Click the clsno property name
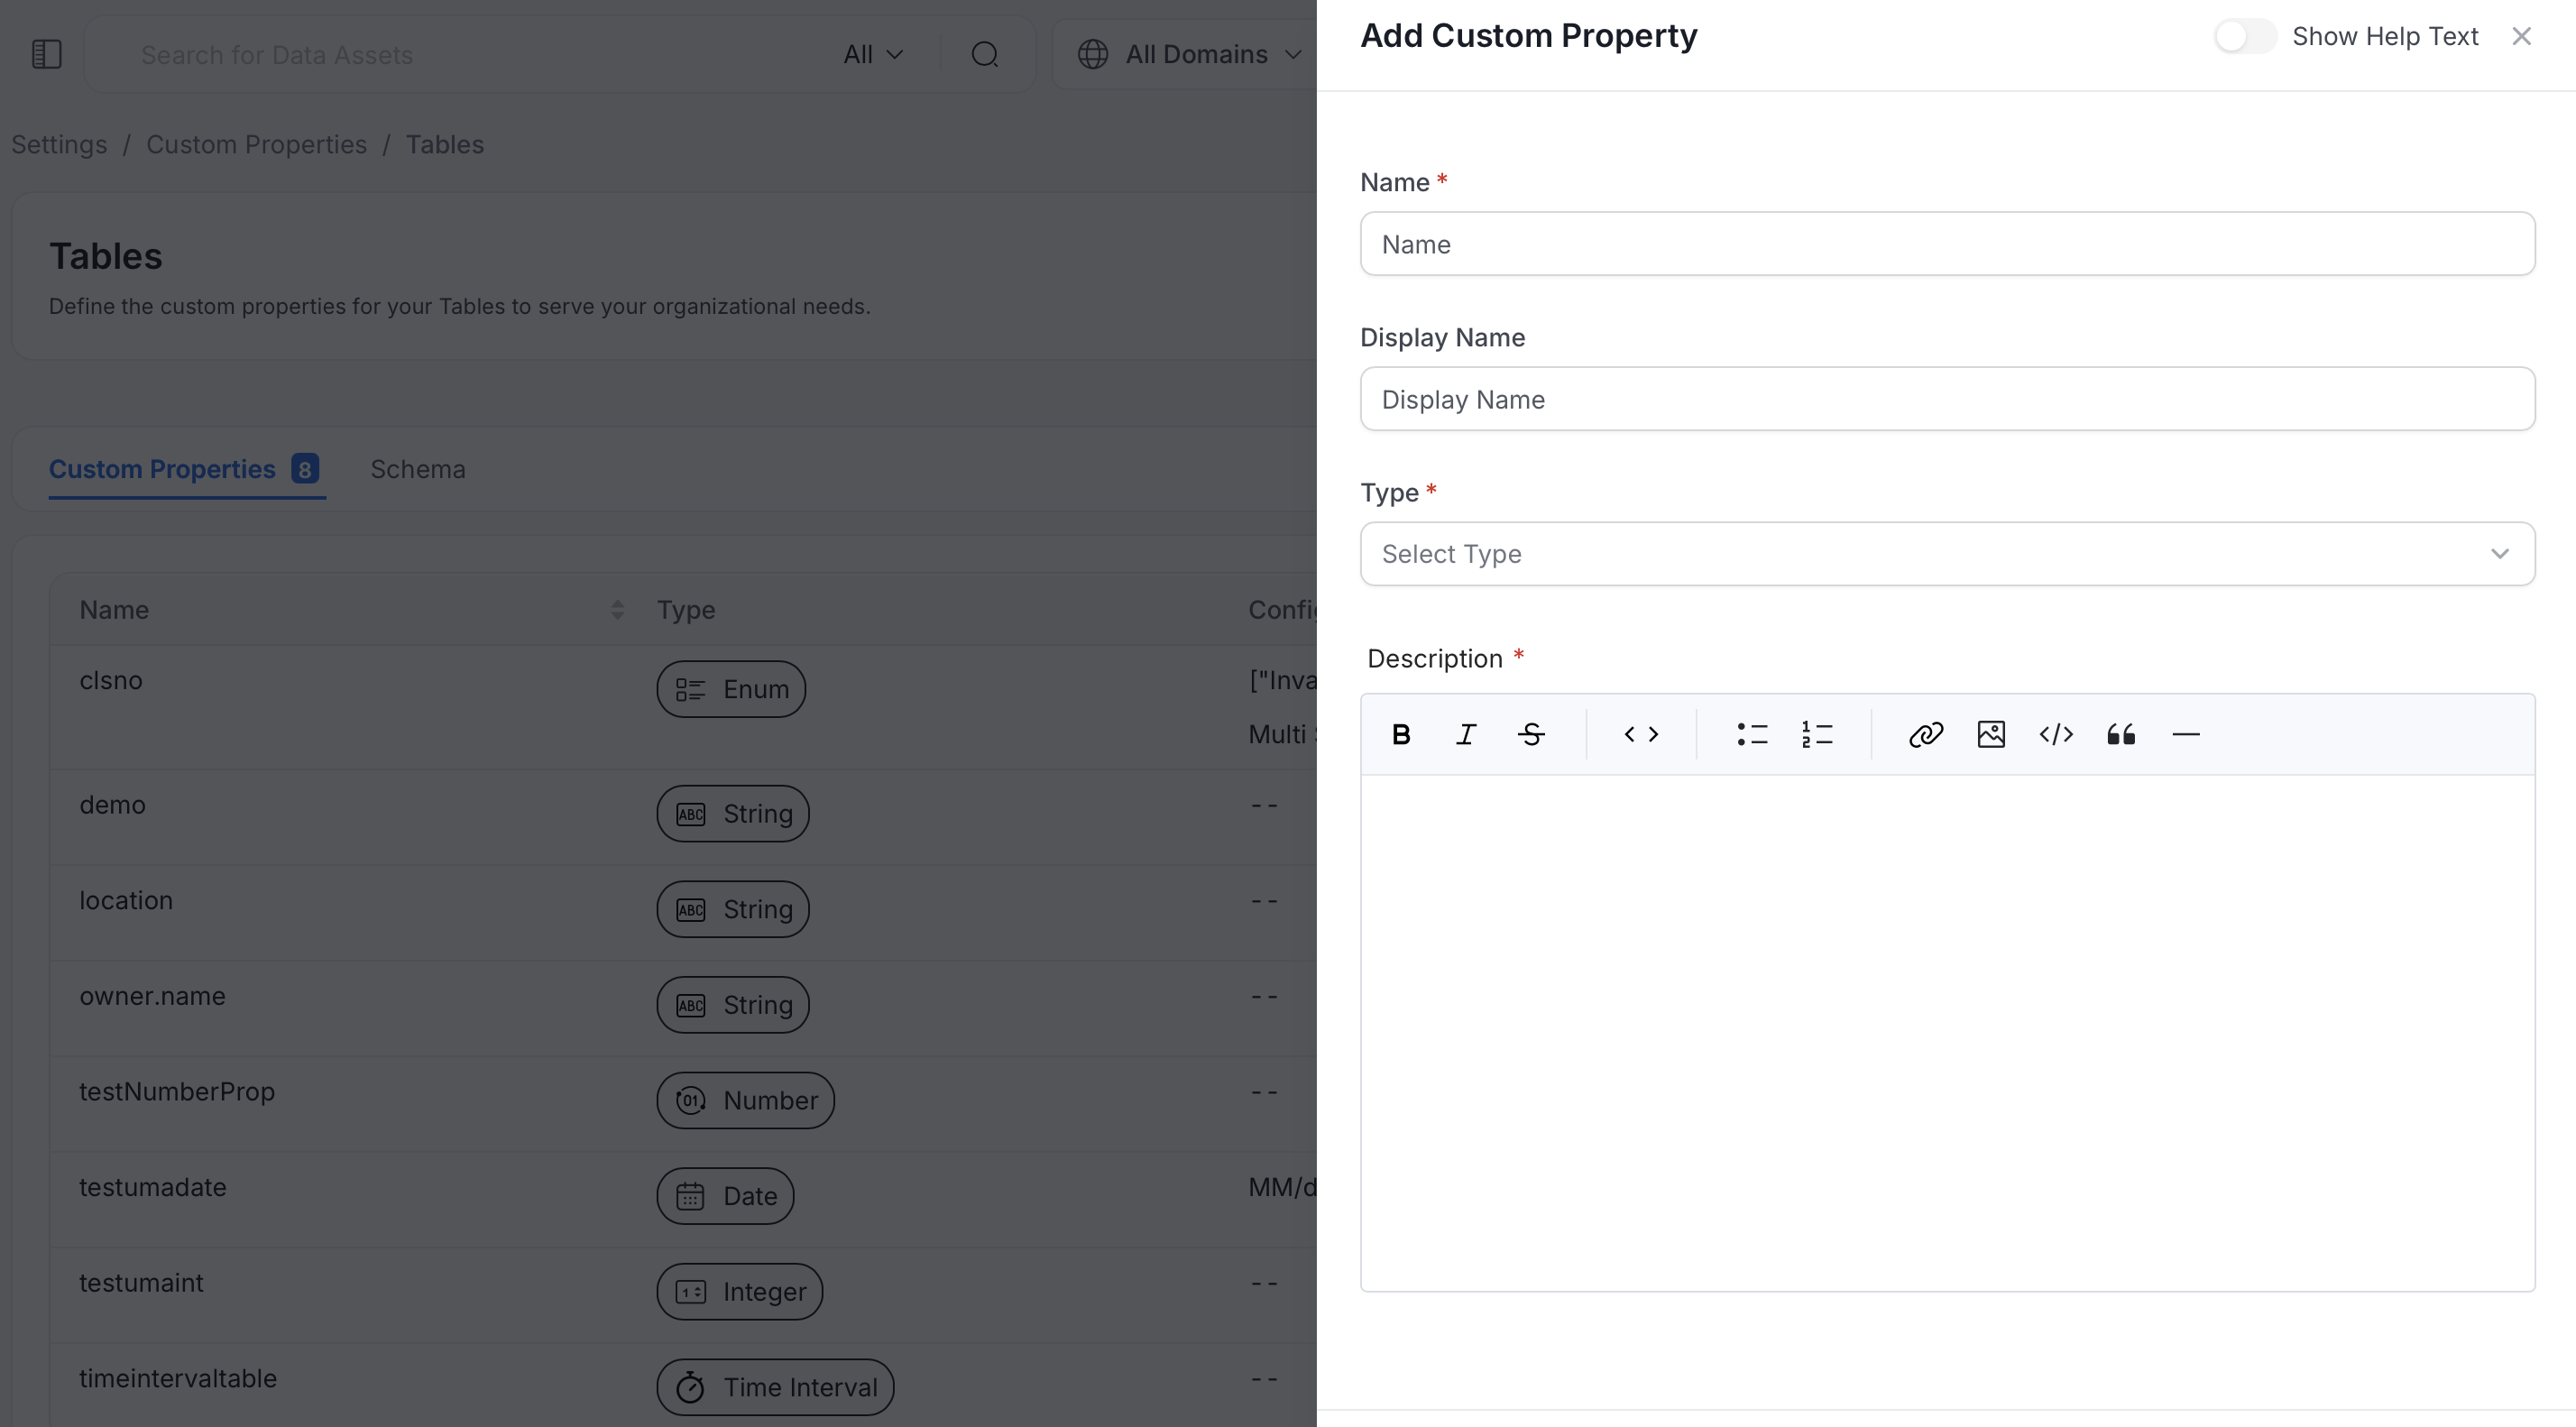Image resolution: width=2576 pixels, height=1427 pixels. click(111, 680)
